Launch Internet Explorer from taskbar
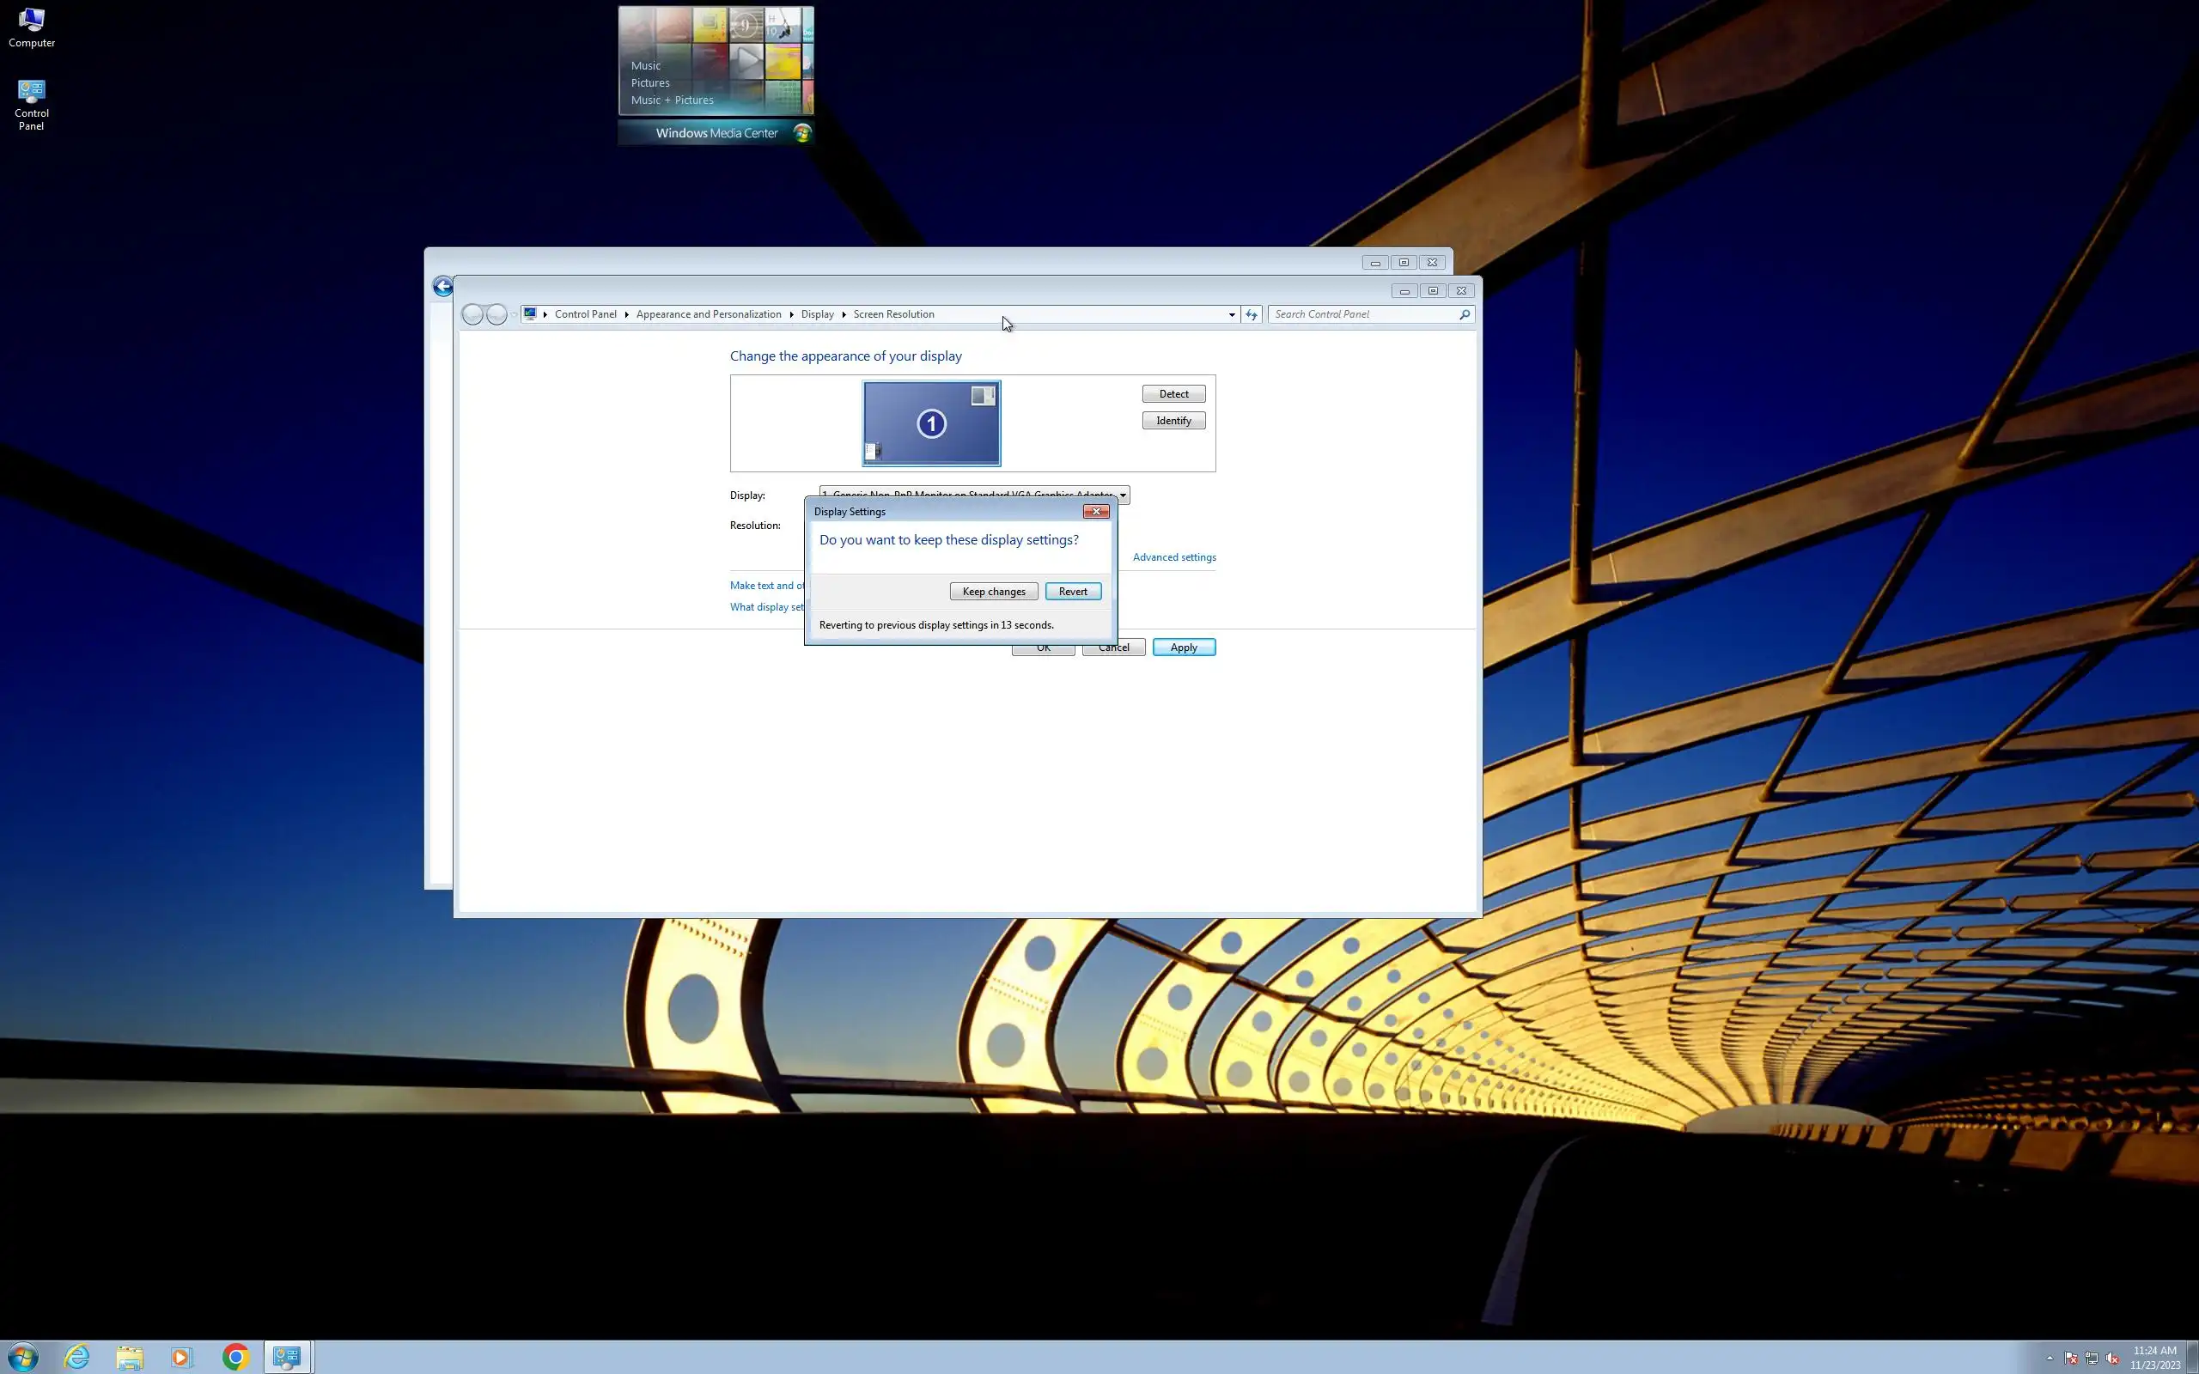 pos(77,1357)
